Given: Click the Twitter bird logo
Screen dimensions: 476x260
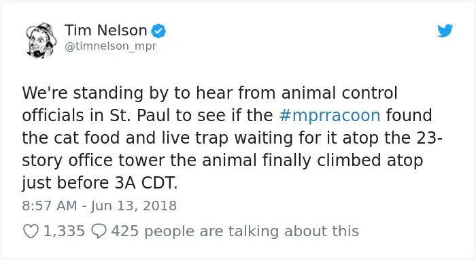Looking at the screenshot, I should 445,31.
